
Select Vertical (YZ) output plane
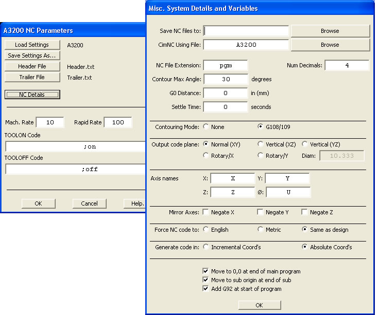[x=321, y=144]
